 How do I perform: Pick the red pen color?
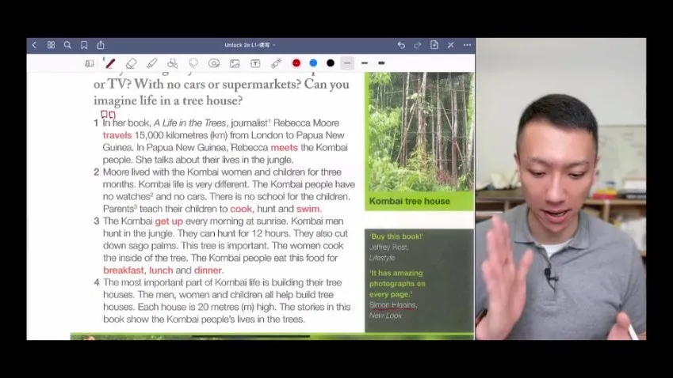296,63
